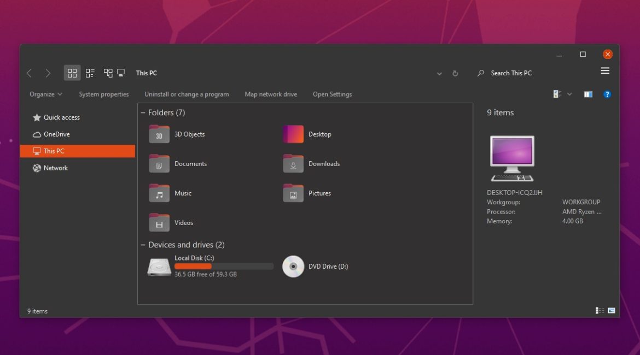Select the Downloads folder icon
Viewport: 640px width, 355px height.
click(293, 164)
